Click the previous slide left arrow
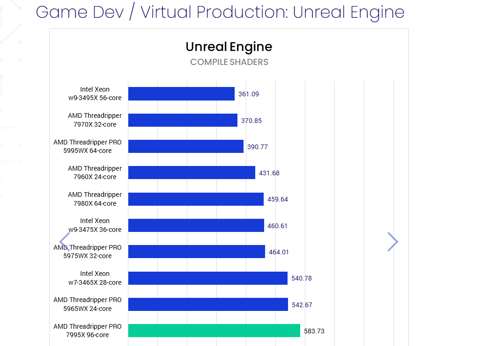This screenshot has height=346, width=488. [65, 242]
